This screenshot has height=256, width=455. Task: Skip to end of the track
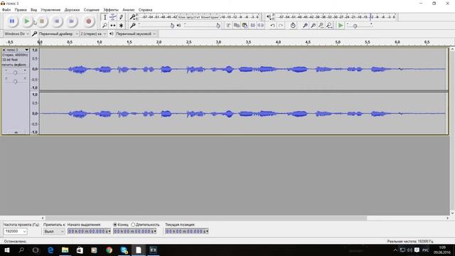click(71, 21)
